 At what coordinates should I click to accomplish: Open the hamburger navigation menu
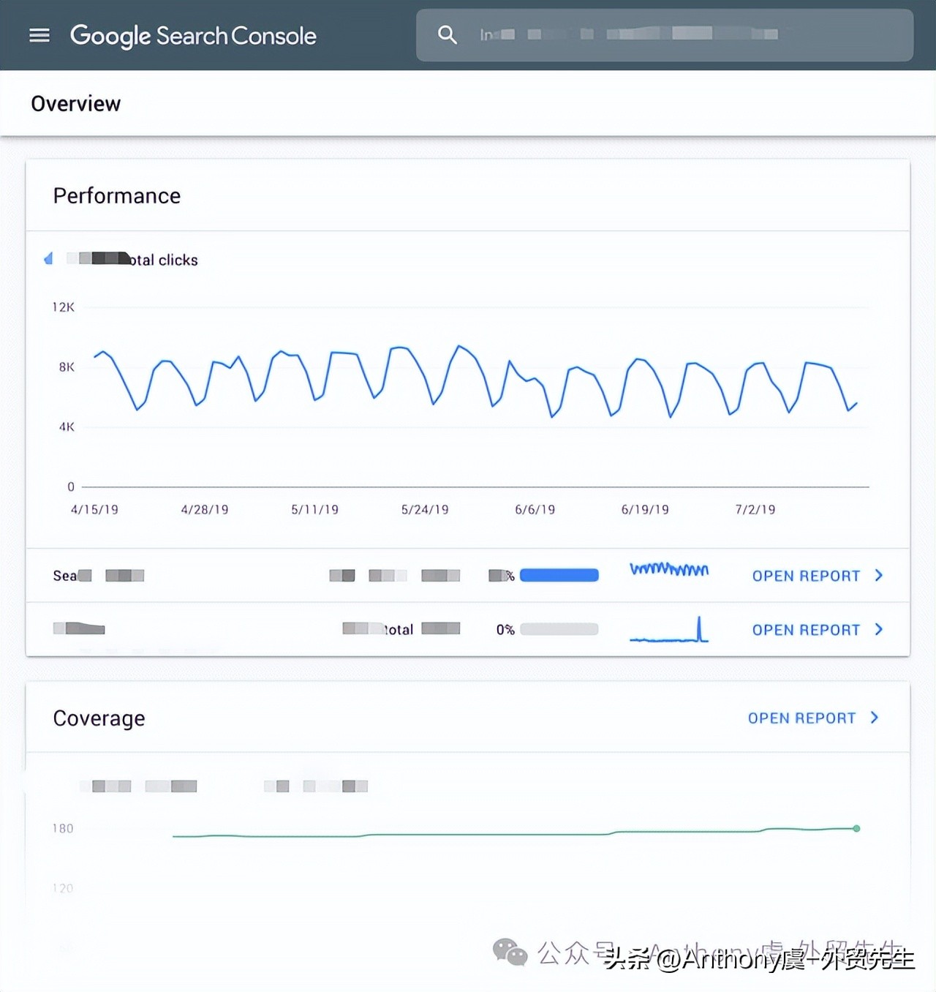(39, 35)
